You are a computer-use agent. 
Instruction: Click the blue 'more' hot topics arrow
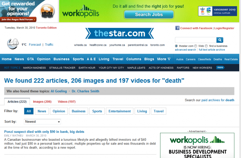220,67
